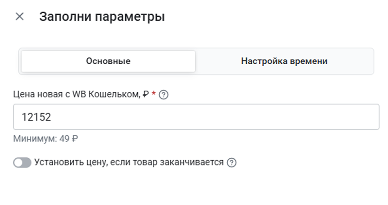This screenshot has width=388, height=205.
Task: Focus the price input field
Action: (x=196, y=117)
